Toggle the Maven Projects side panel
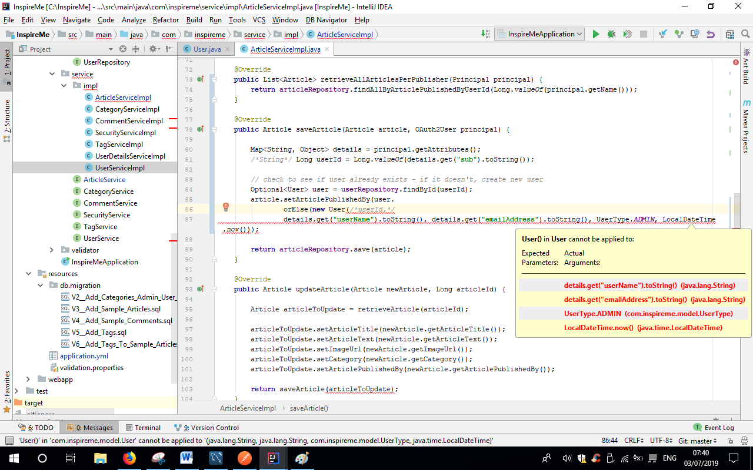Image resolution: width=753 pixels, height=470 pixels. [x=745, y=126]
